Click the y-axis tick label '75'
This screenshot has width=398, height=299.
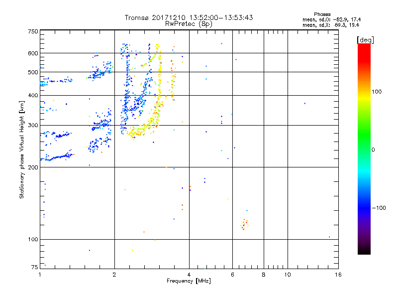click(x=35, y=267)
